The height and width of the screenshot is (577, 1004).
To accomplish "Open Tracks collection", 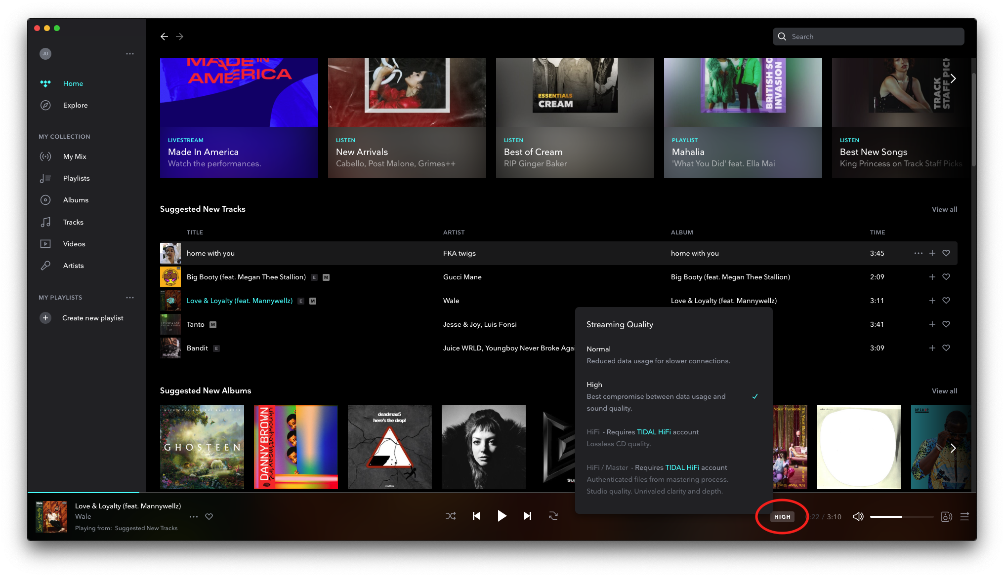I will 73,222.
